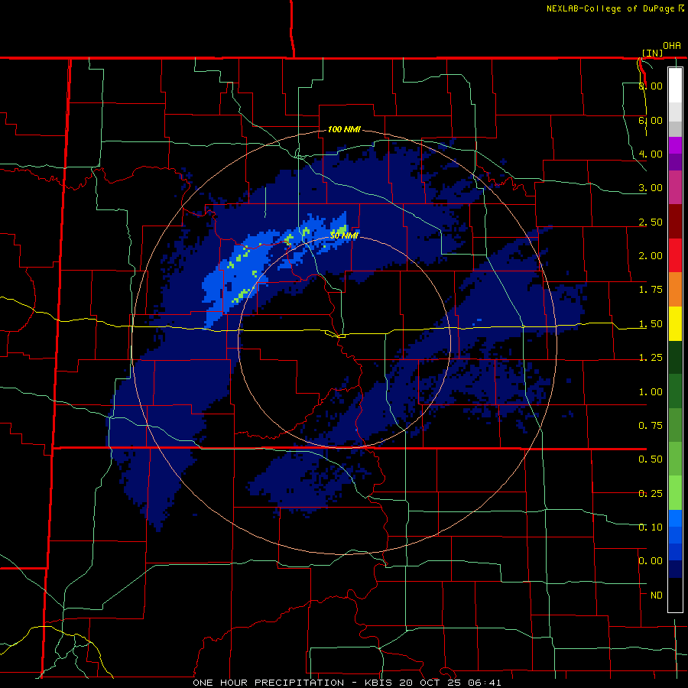Click the 8.00 legend value
Screen dimensions: 688x688
651,86
